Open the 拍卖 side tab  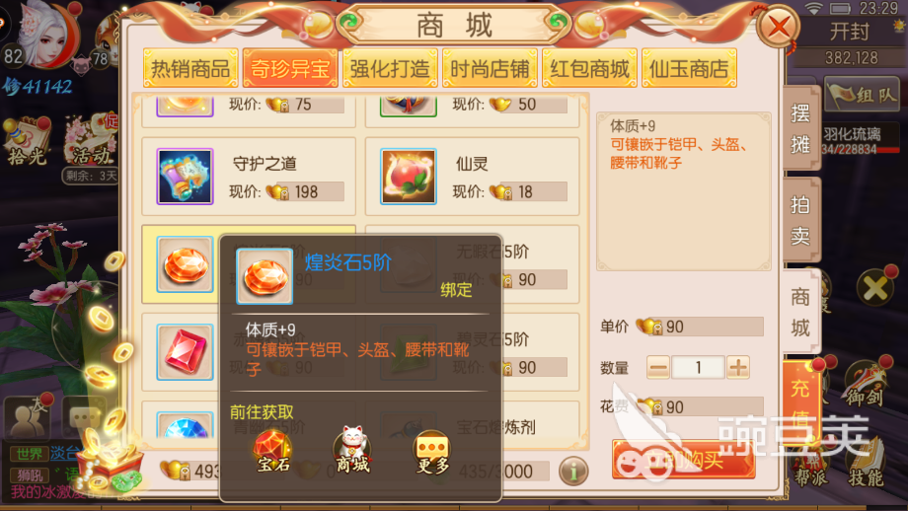[800, 220]
